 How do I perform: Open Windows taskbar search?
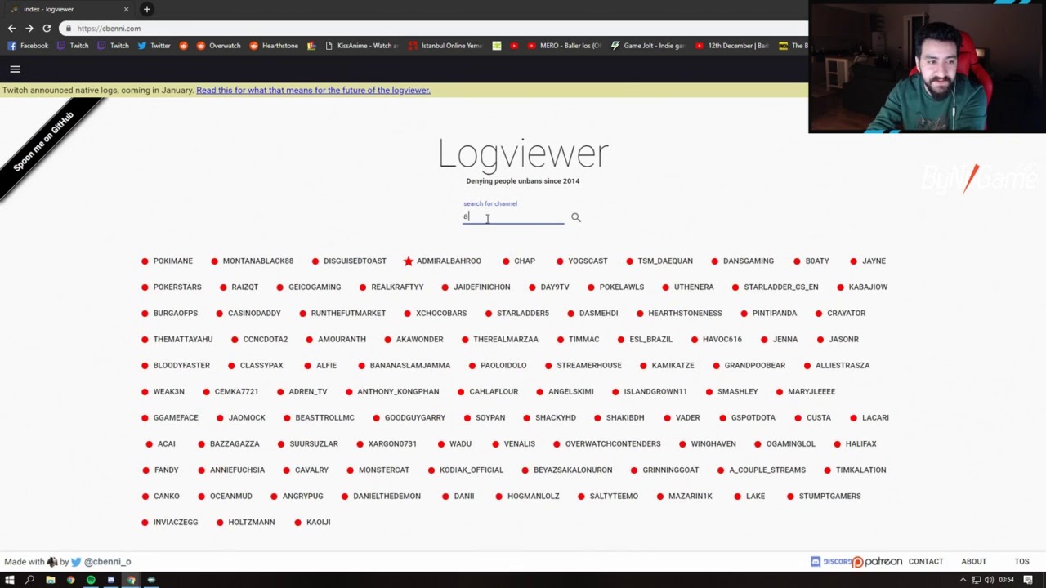coord(29,580)
